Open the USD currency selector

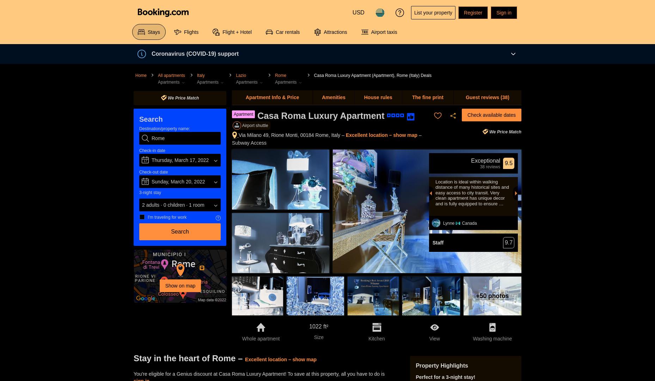[358, 13]
